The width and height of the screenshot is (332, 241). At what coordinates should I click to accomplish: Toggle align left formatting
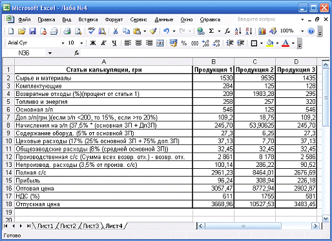coord(128,43)
